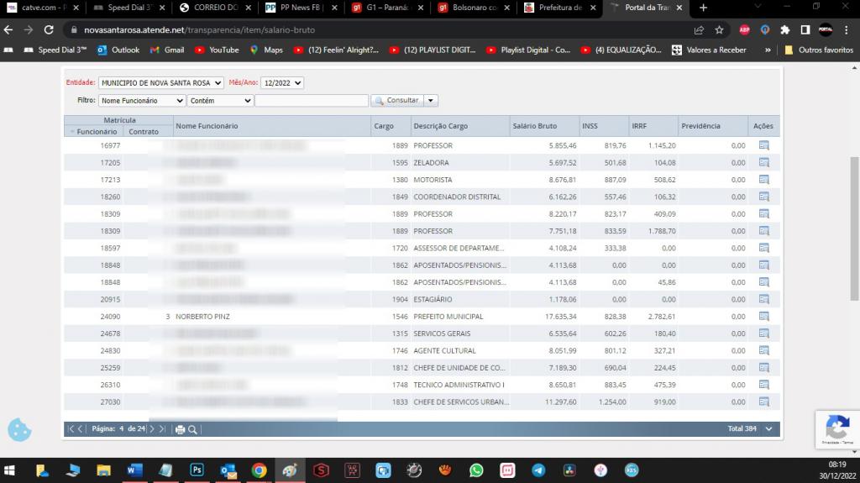The width and height of the screenshot is (860, 483).
Task: Open WhatsApp from the taskbar
Action: (476, 470)
